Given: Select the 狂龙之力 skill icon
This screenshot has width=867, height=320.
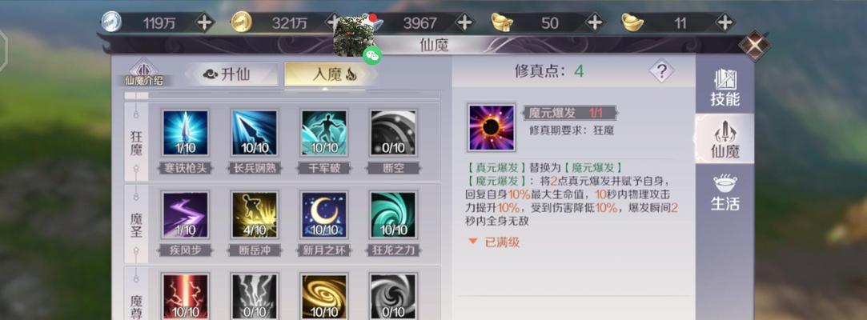Looking at the screenshot, I should click(x=393, y=215).
